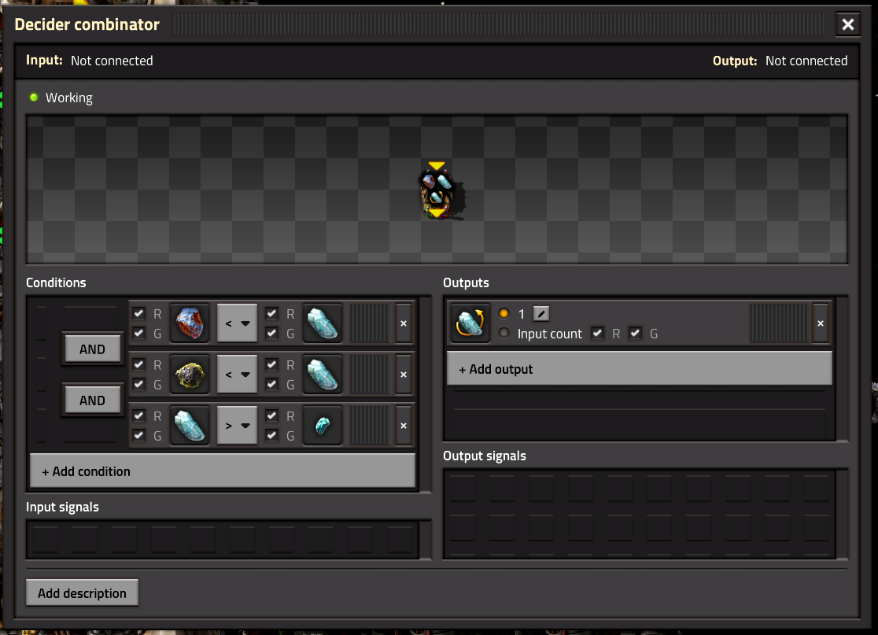Click the 'Output signals' heading
The height and width of the screenshot is (635, 878).
[485, 456]
